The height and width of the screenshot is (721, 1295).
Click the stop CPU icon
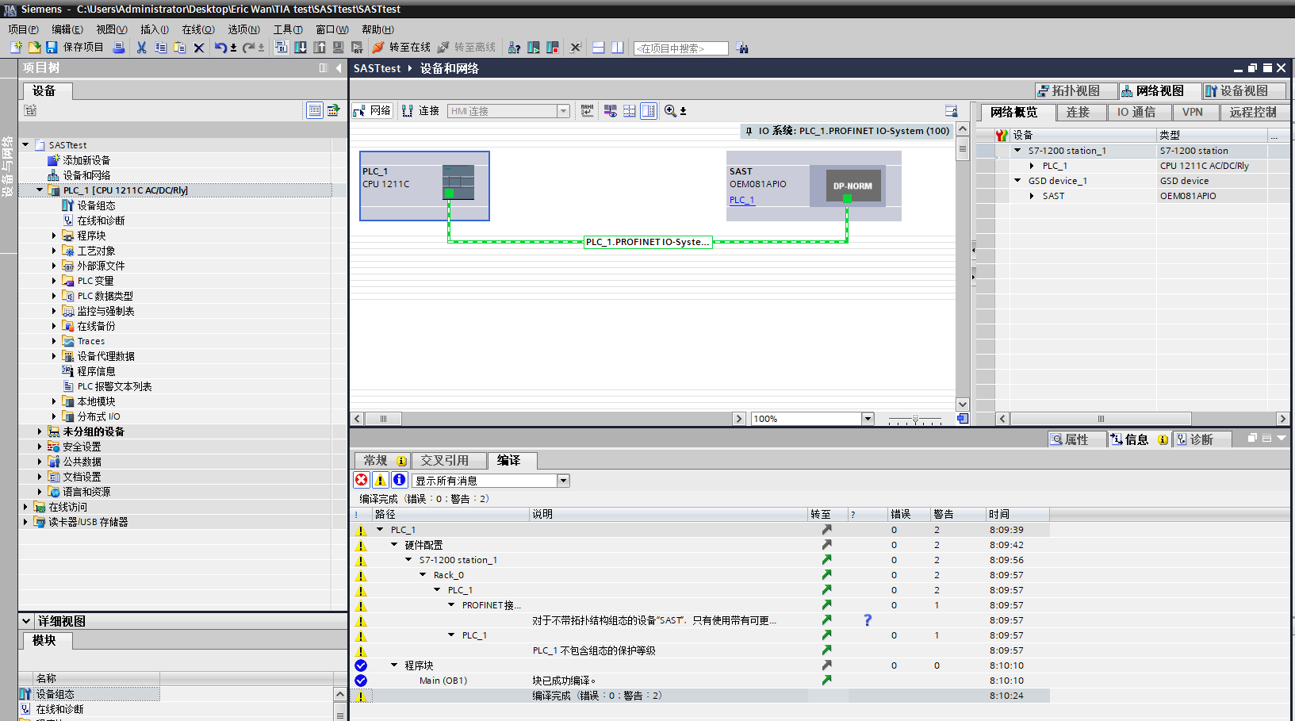553,48
